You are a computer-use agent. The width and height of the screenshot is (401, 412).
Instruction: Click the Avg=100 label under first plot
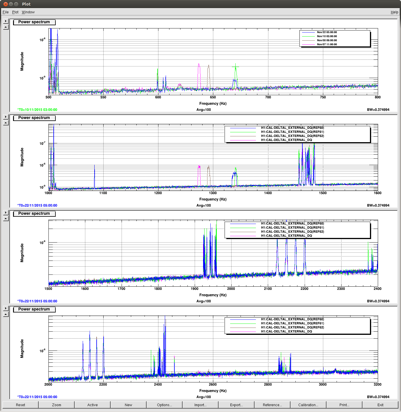click(x=204, y=110)
